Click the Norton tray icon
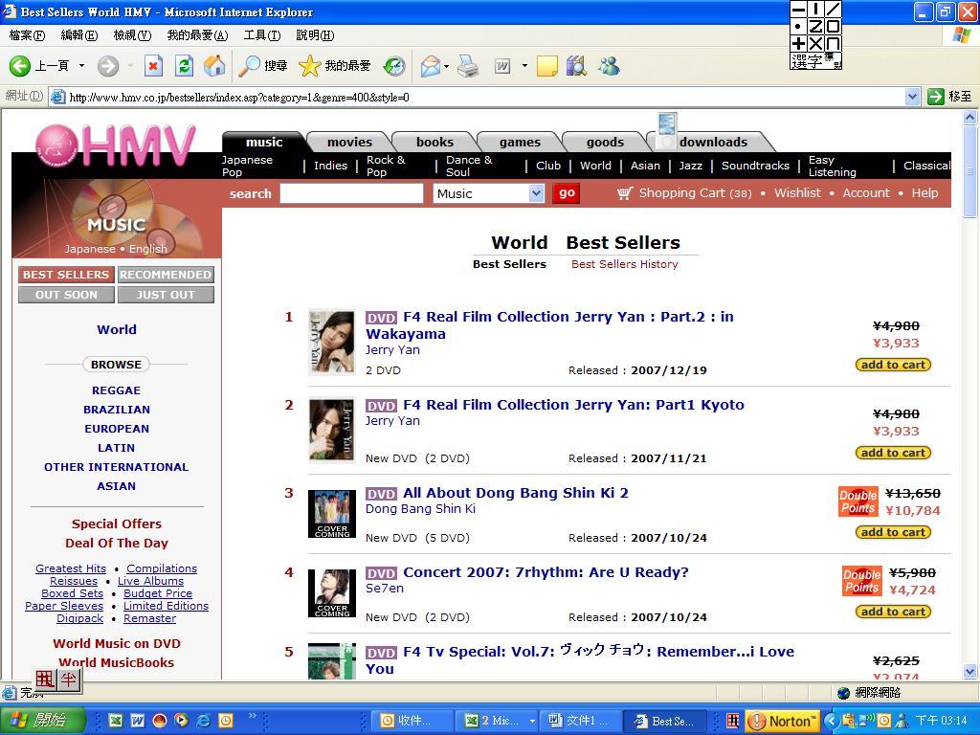The image size is (980, 735). pos(783,721)
